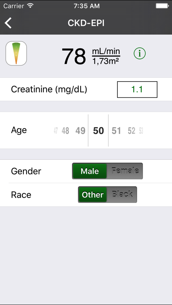Tap the underlined mL/min unit label
This screenshot has height=305, width=172.
pos(106,51)
